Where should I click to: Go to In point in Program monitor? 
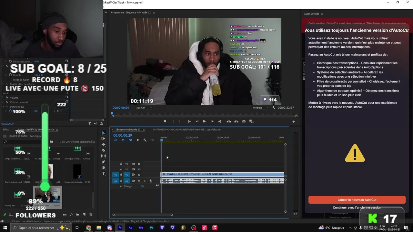click(x=189, y=121)
